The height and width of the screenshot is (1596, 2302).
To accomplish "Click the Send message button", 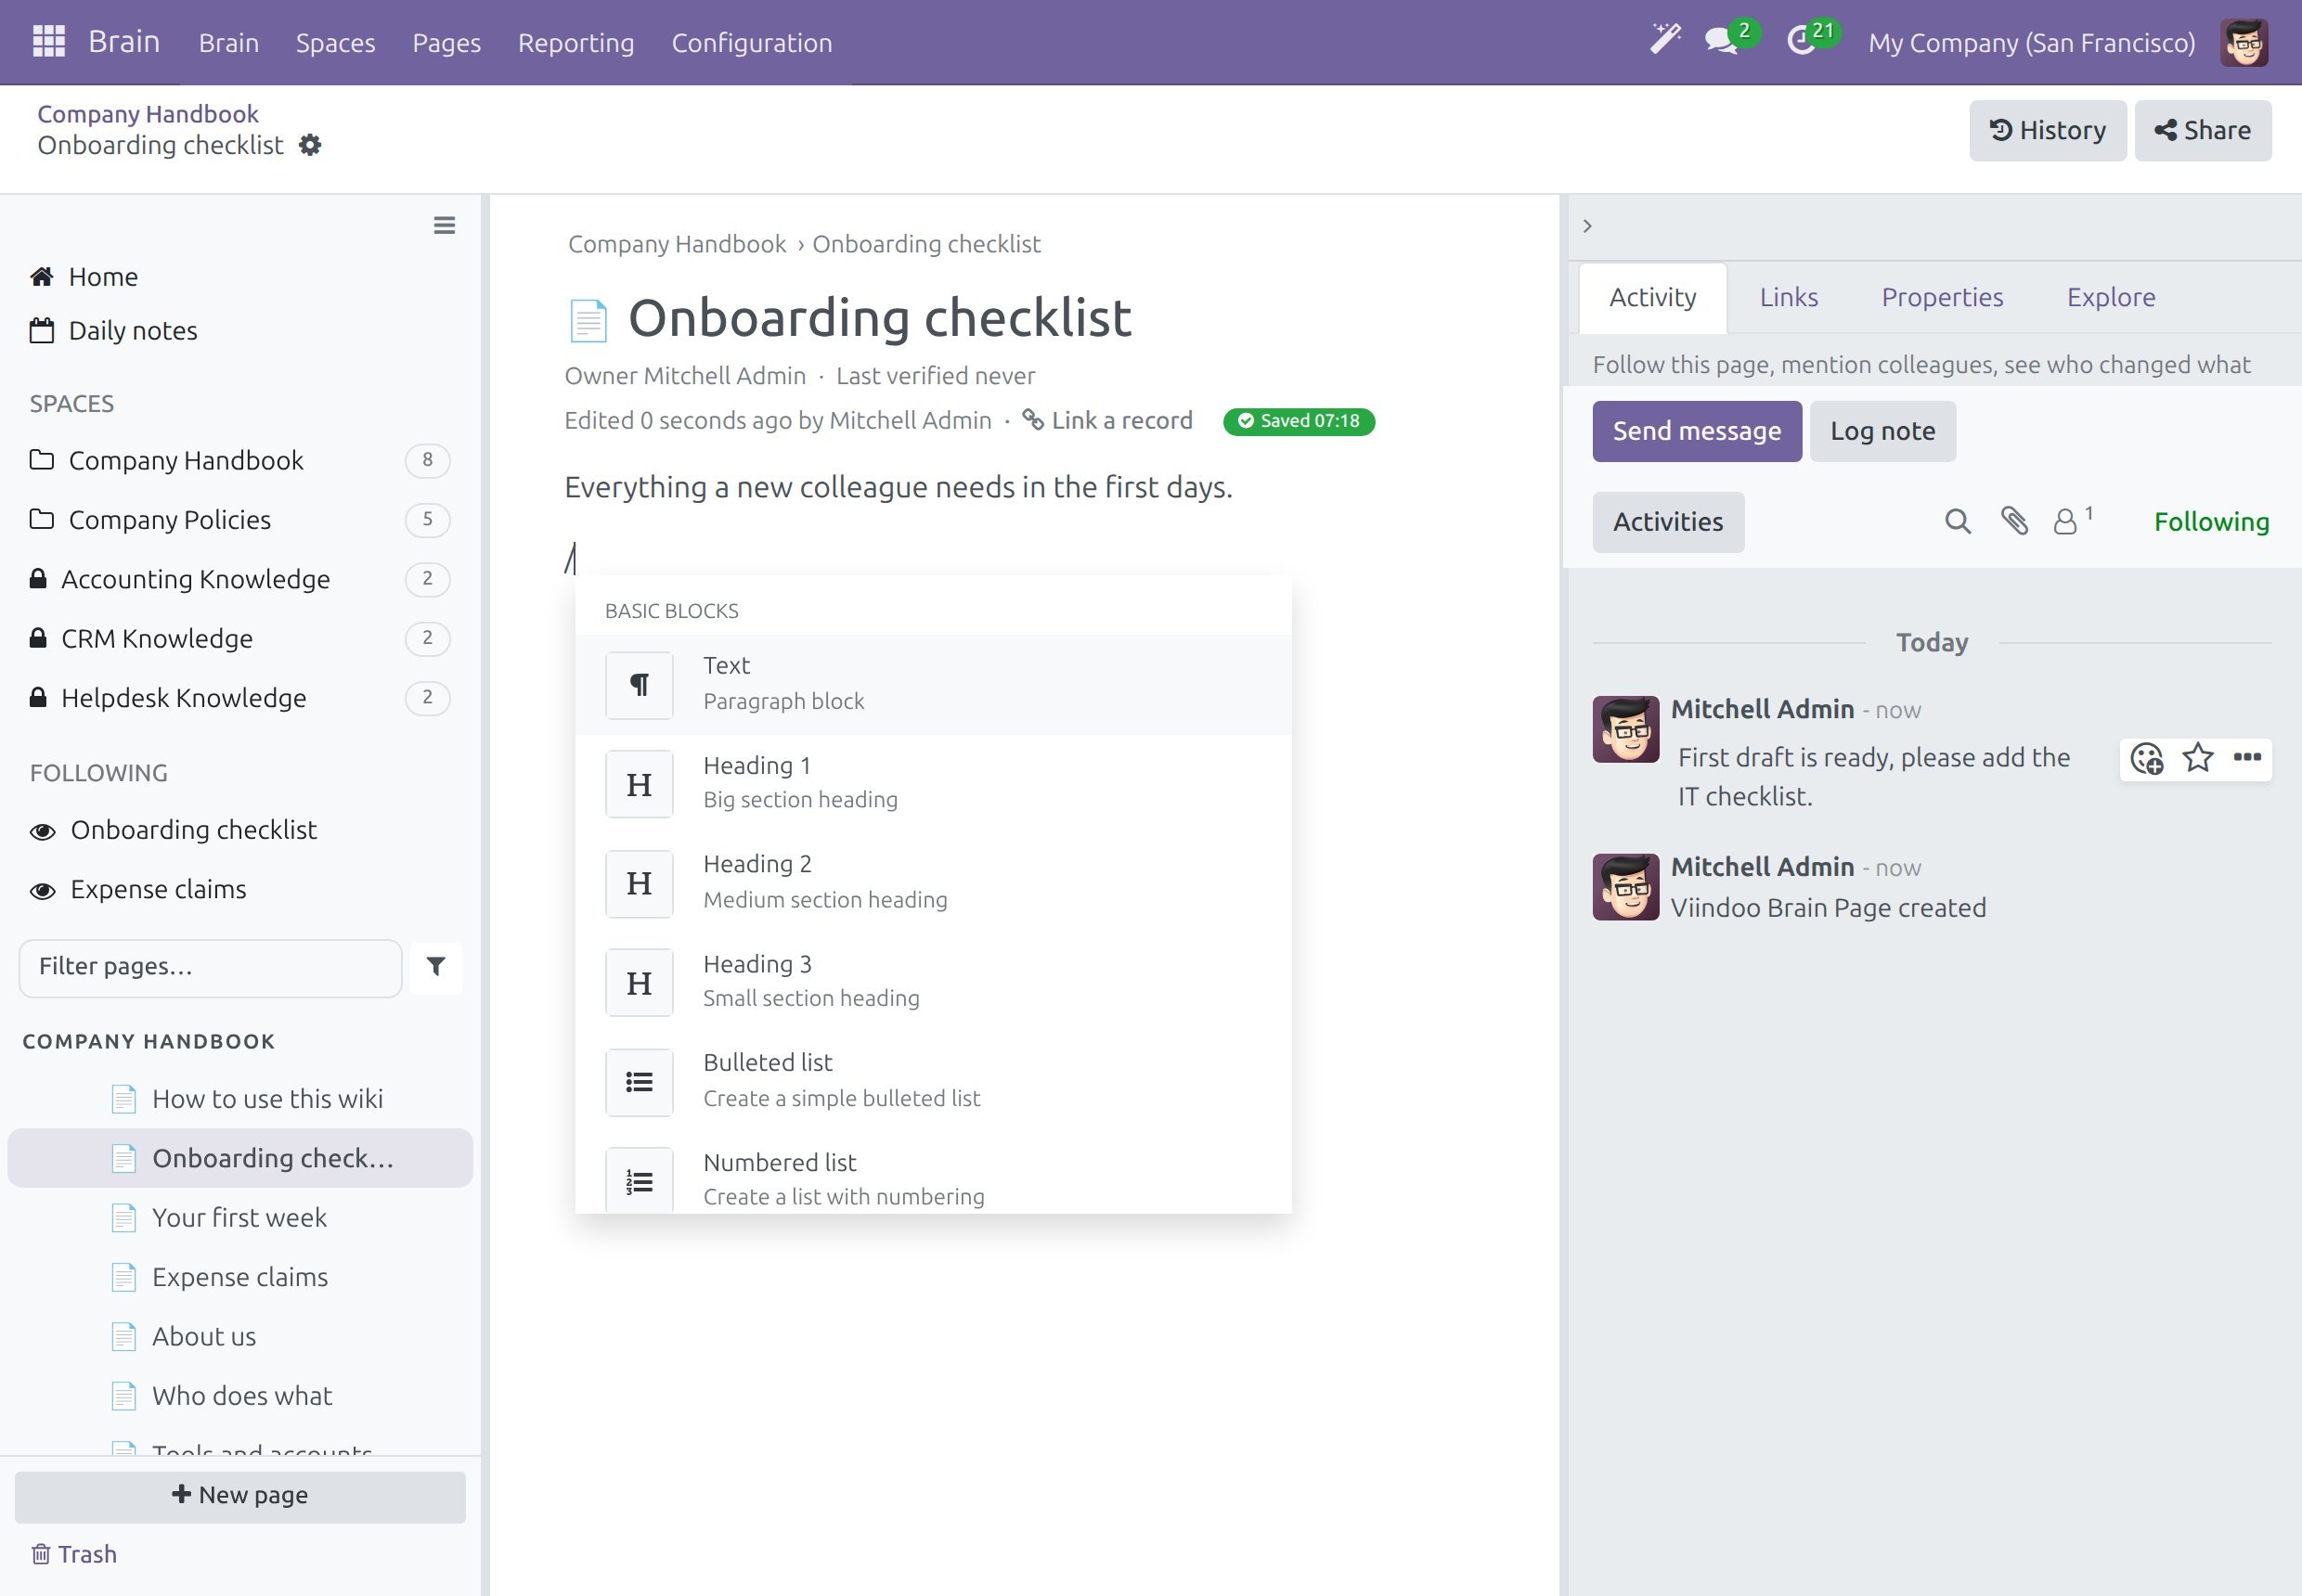I will pyautogui.click(x=1697, y=431).
